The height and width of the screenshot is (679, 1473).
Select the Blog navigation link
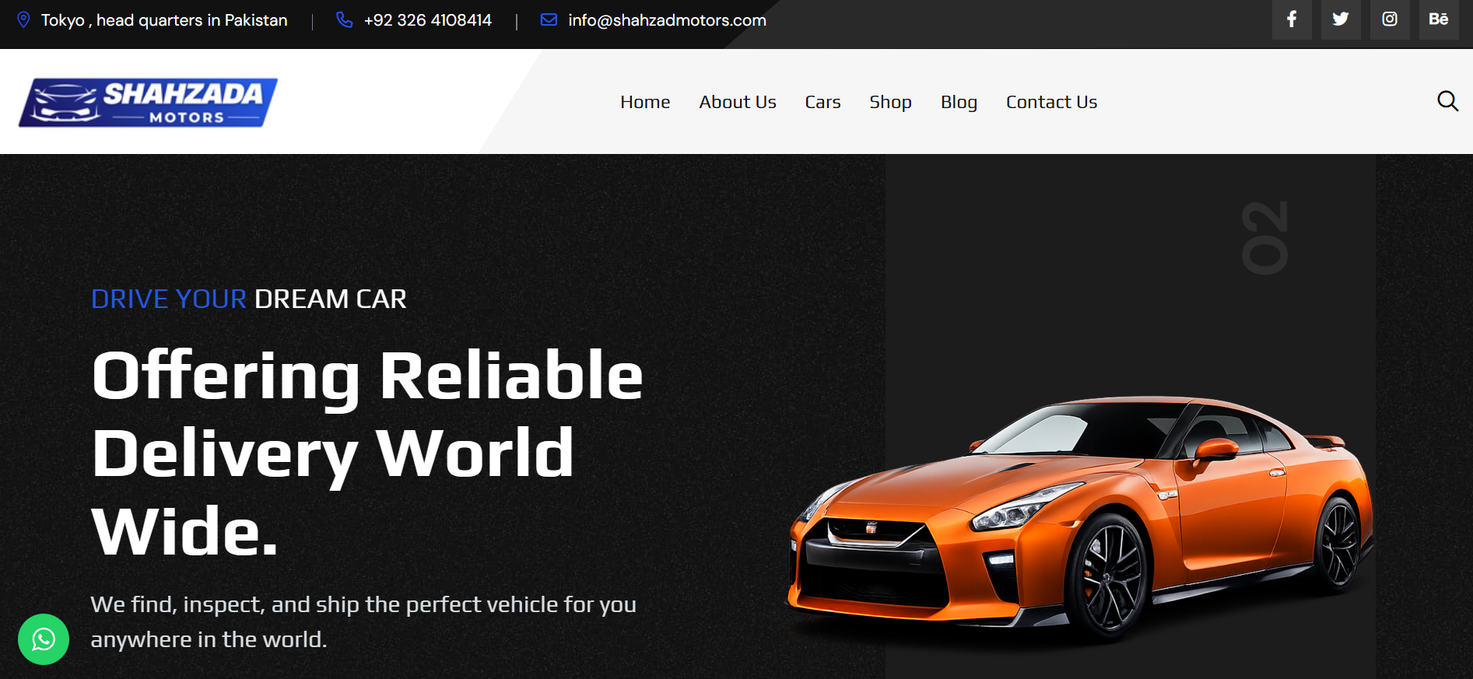tap(959, 102)
